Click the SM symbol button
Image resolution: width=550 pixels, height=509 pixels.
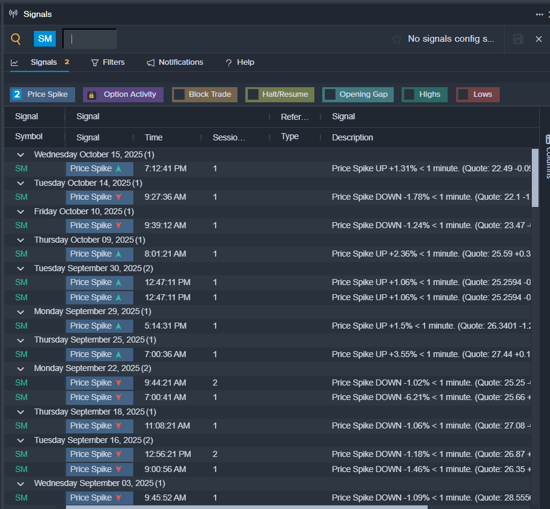coord(45,39)
